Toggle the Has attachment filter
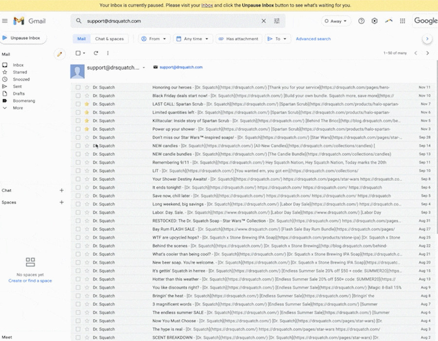The image size is (438, 341). pyautogui.click(x=238, y=39)
